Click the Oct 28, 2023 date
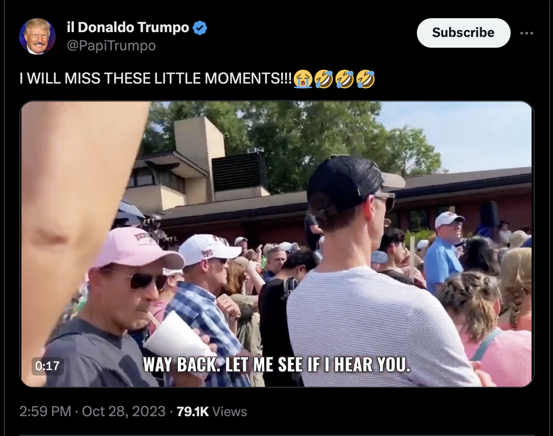Screen dimensions: 553x436 [x=123, y=411]
